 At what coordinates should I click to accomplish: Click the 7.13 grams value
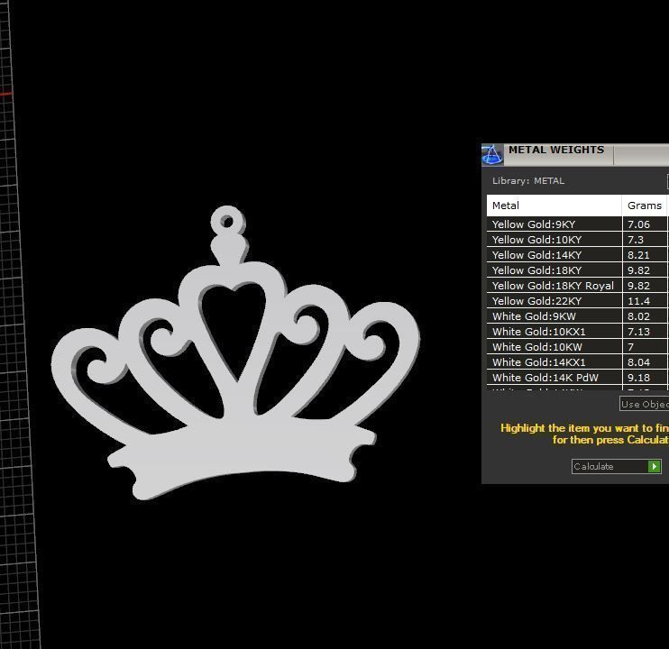point(638,332)
